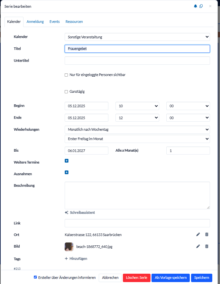Click the blue Speichern button
220x284 pixels.
[x=202, y=278]
